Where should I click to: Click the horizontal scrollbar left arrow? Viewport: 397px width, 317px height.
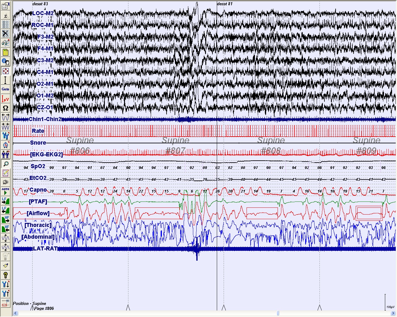tap(16, 313)
